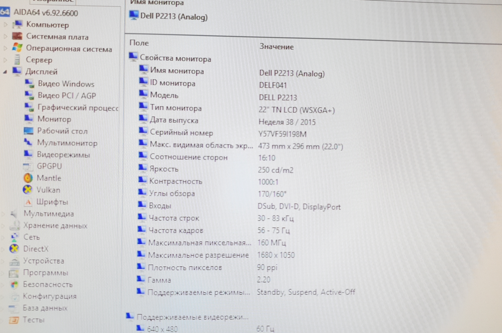This screenshot has width=502, height=333.
Task: Click the Сервер tree icon
Action: coord(17,59)
